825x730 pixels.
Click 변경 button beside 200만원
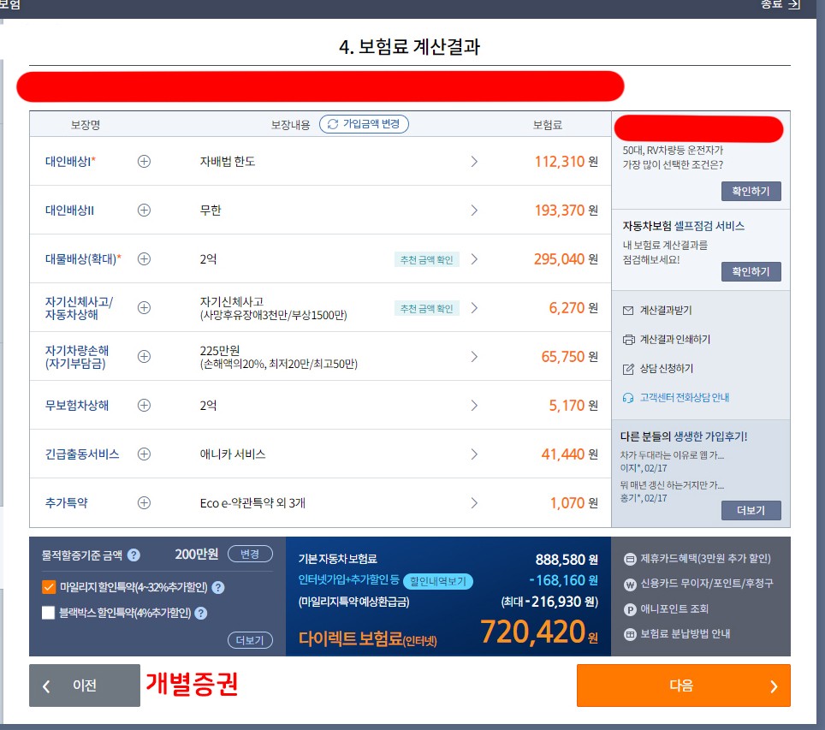tap(250, 555)
